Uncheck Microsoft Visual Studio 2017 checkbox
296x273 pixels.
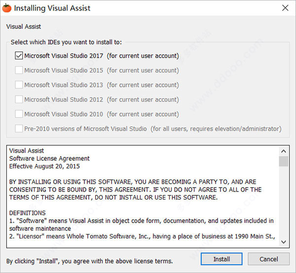(x=19, y=56)
